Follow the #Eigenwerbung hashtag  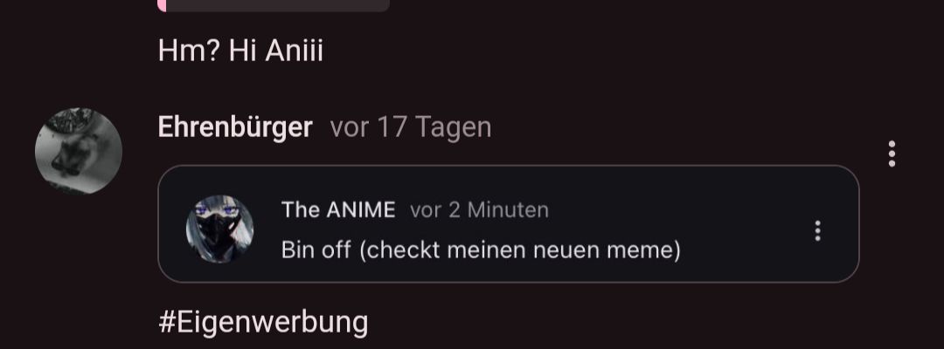click(x=263, y=323)
